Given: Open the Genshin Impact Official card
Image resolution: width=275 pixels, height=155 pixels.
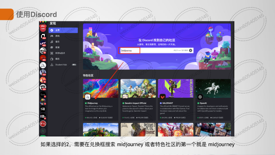Looking at the screenshot, I should 138,100.
